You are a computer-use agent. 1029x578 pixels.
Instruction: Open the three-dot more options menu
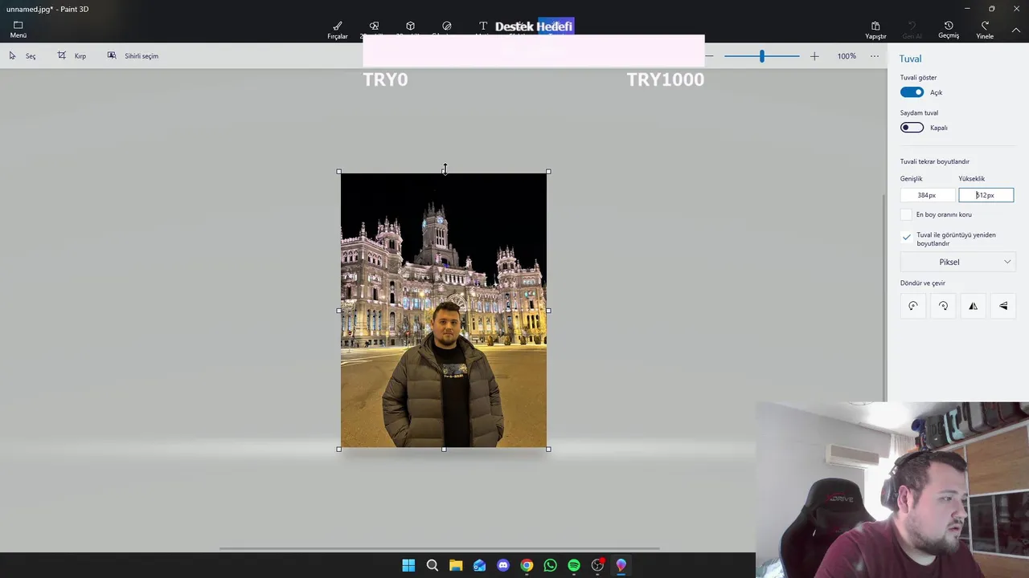coord(875,56)
